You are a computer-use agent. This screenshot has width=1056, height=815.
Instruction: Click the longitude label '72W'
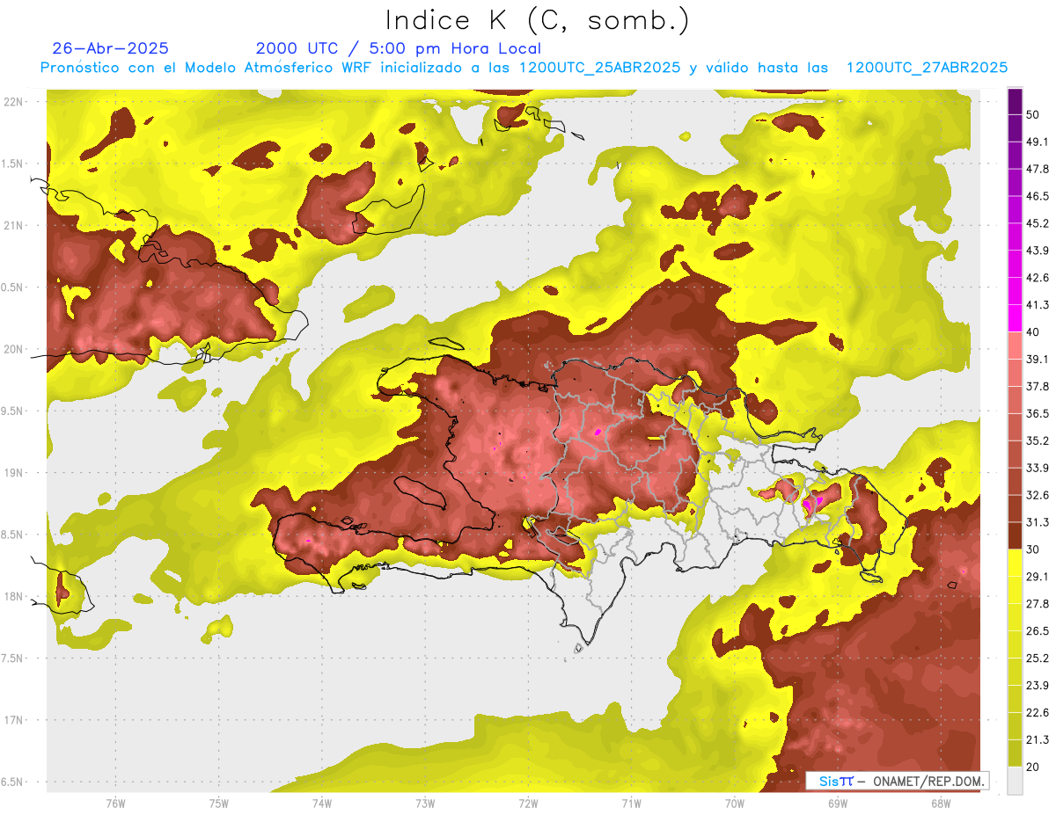(x=528, y=804)
